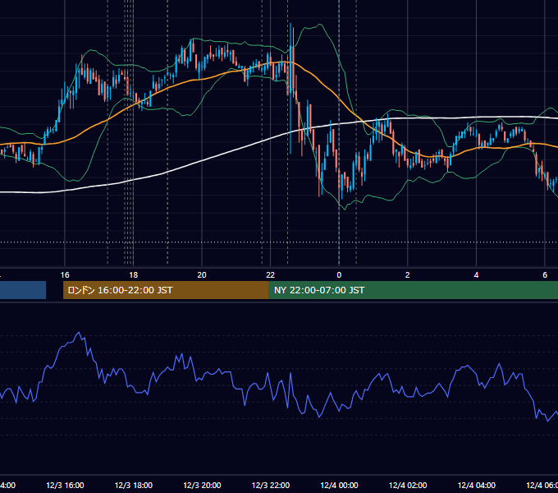Click the 12/3 18:00 time label
The image size is (558, 493).
[x=134, y=485]
